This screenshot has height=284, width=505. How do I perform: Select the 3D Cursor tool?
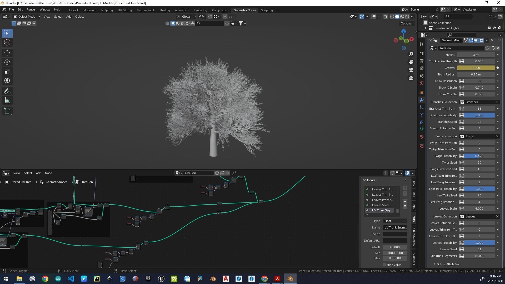coord(7,42)
